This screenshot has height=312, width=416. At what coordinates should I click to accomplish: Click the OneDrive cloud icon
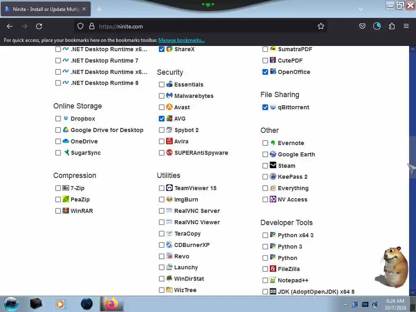(x=66, y=141)
